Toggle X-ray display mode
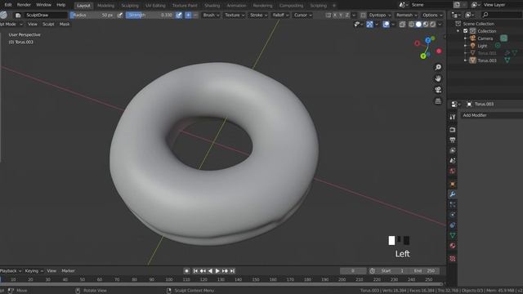Screen dimensions: 523x294 [x=402, y=24]
